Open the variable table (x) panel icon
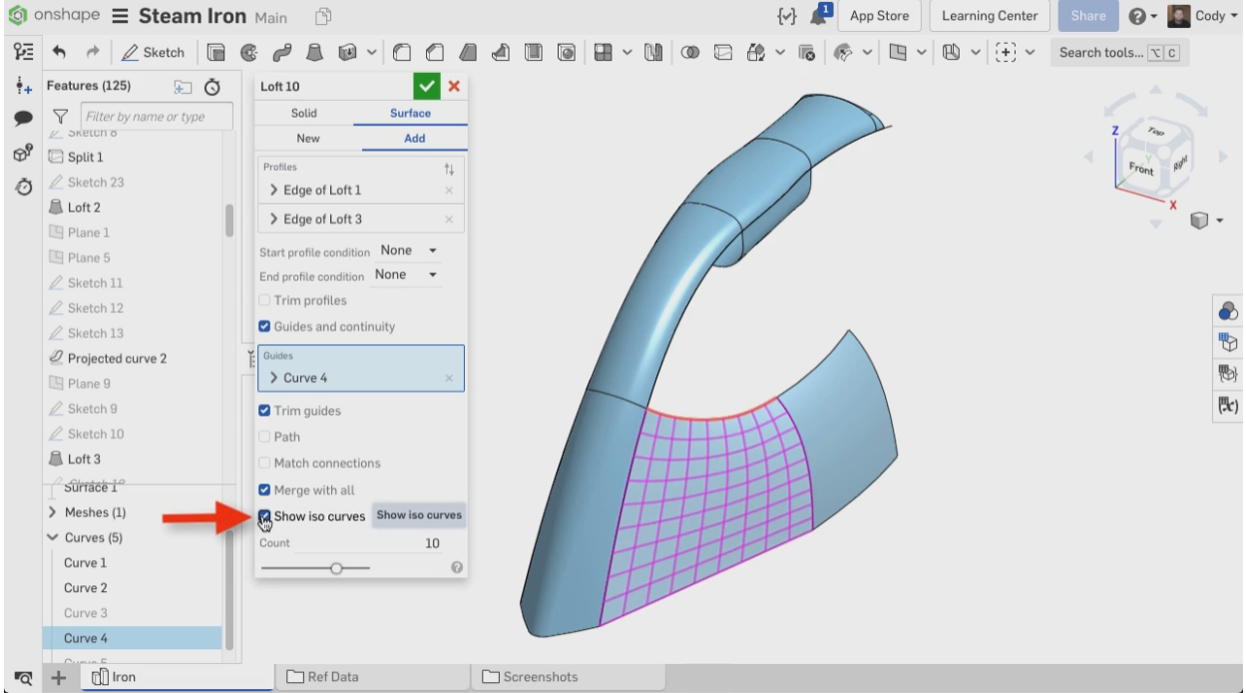This screenshot has width=1246, height=693. [1228, 404]
